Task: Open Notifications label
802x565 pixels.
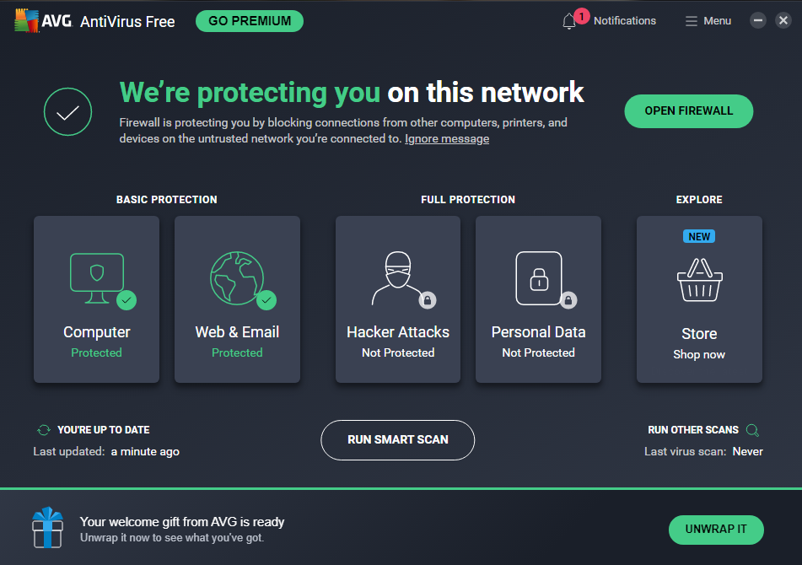Action: pyautogui.click(x=625, y=21)
